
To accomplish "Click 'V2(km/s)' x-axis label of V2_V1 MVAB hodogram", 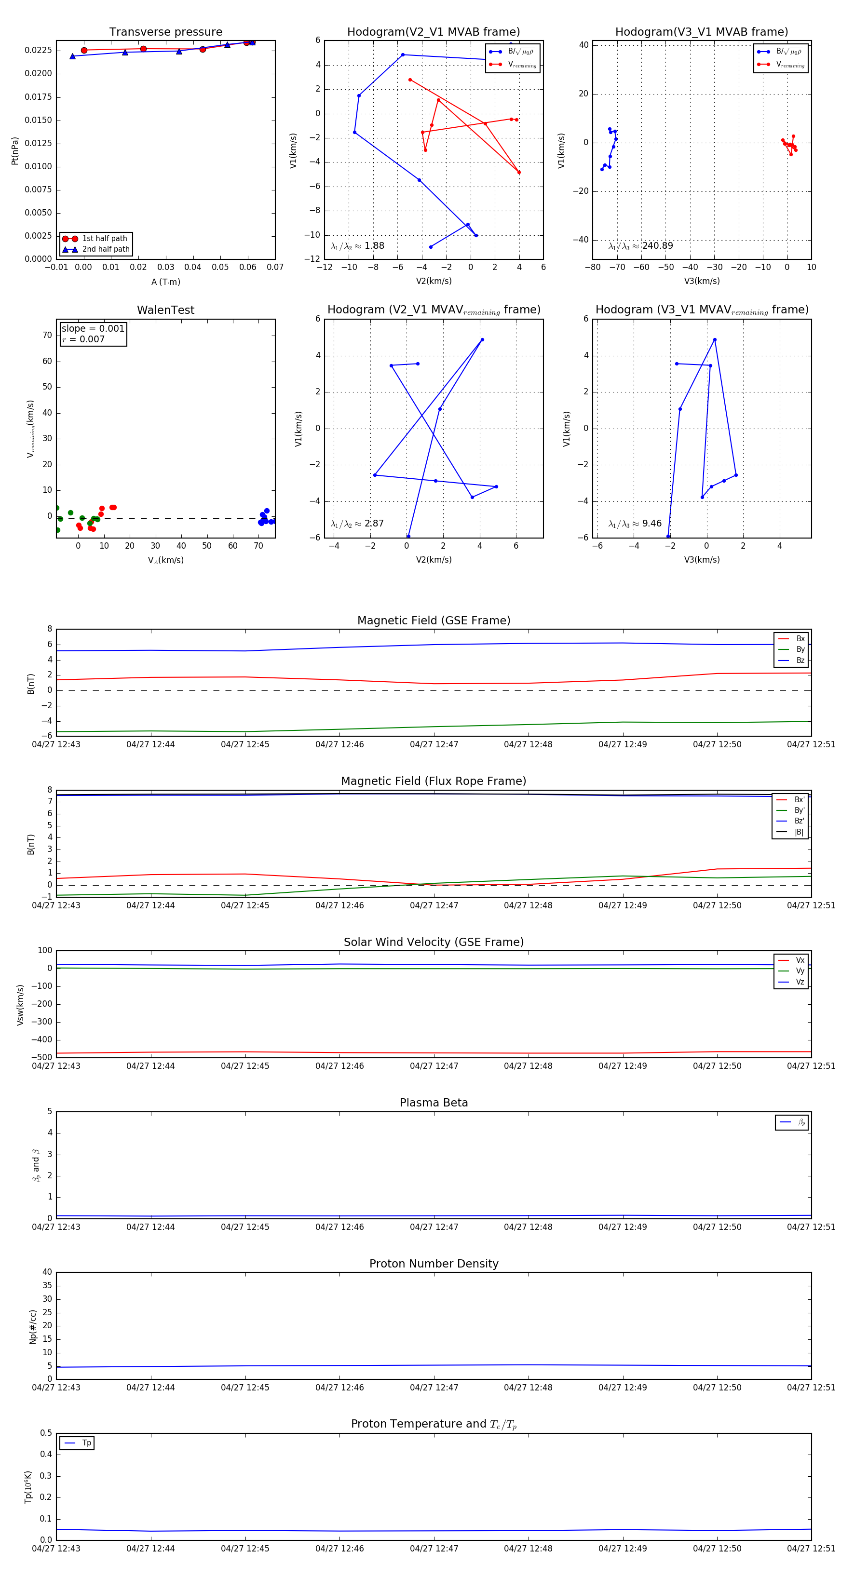I will pos(434,281).
